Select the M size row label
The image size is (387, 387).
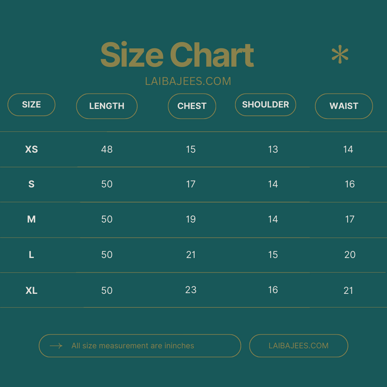click(31, 219)
